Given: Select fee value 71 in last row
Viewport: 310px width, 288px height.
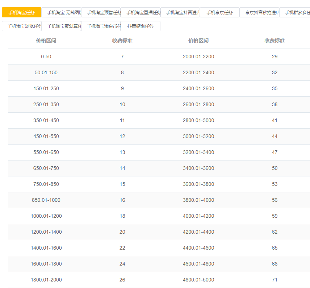Looking at the screenshot, I should point(275,280).
